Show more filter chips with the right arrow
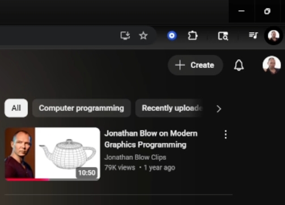This screenshot has height=205, width=285. click(219, 108)
